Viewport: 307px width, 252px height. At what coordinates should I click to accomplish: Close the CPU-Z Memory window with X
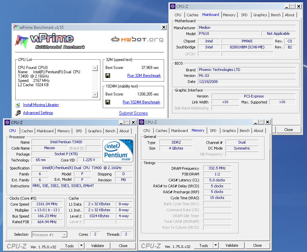tap(268, 122)
